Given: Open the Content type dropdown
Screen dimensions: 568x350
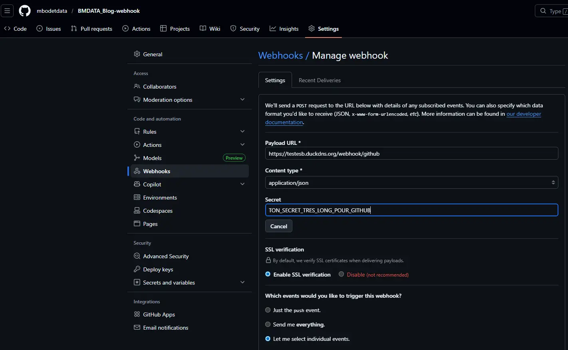Looking at the screenshot, I should [x=411, y=182].
